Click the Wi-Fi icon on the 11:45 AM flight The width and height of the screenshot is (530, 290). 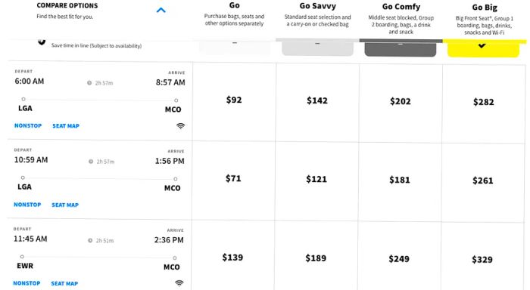[179, 283]
